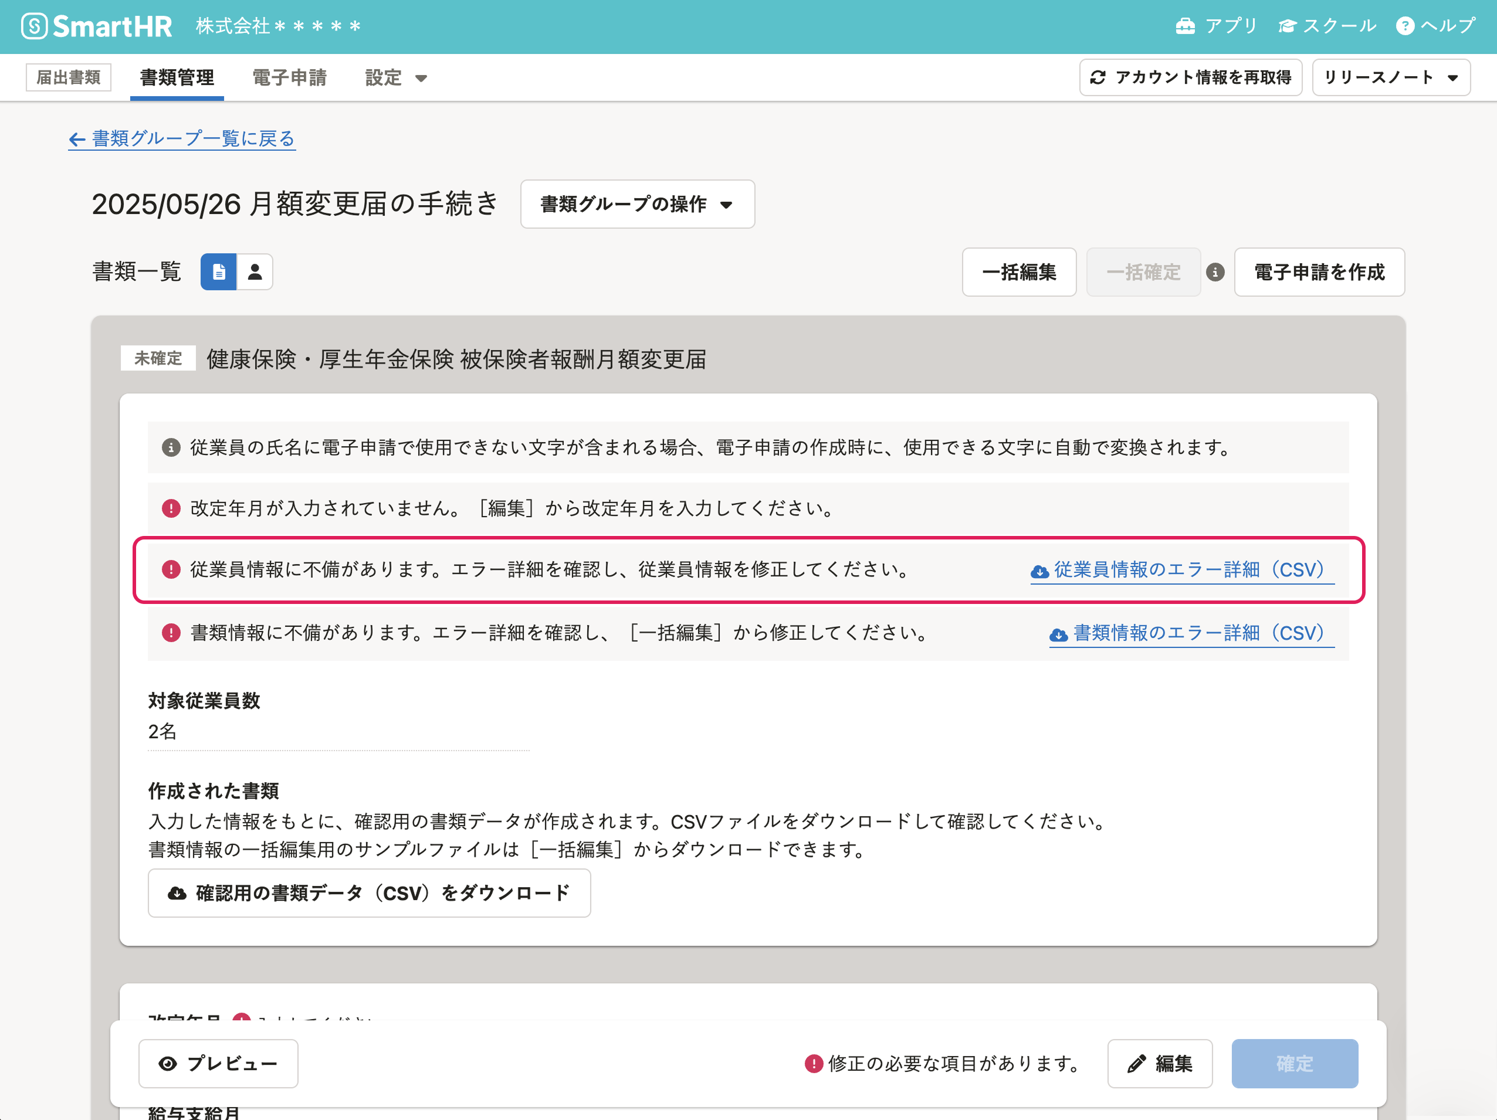
Task: Click the back arrow icon before 書類グループ一覧
Action: tap(77, 140)
